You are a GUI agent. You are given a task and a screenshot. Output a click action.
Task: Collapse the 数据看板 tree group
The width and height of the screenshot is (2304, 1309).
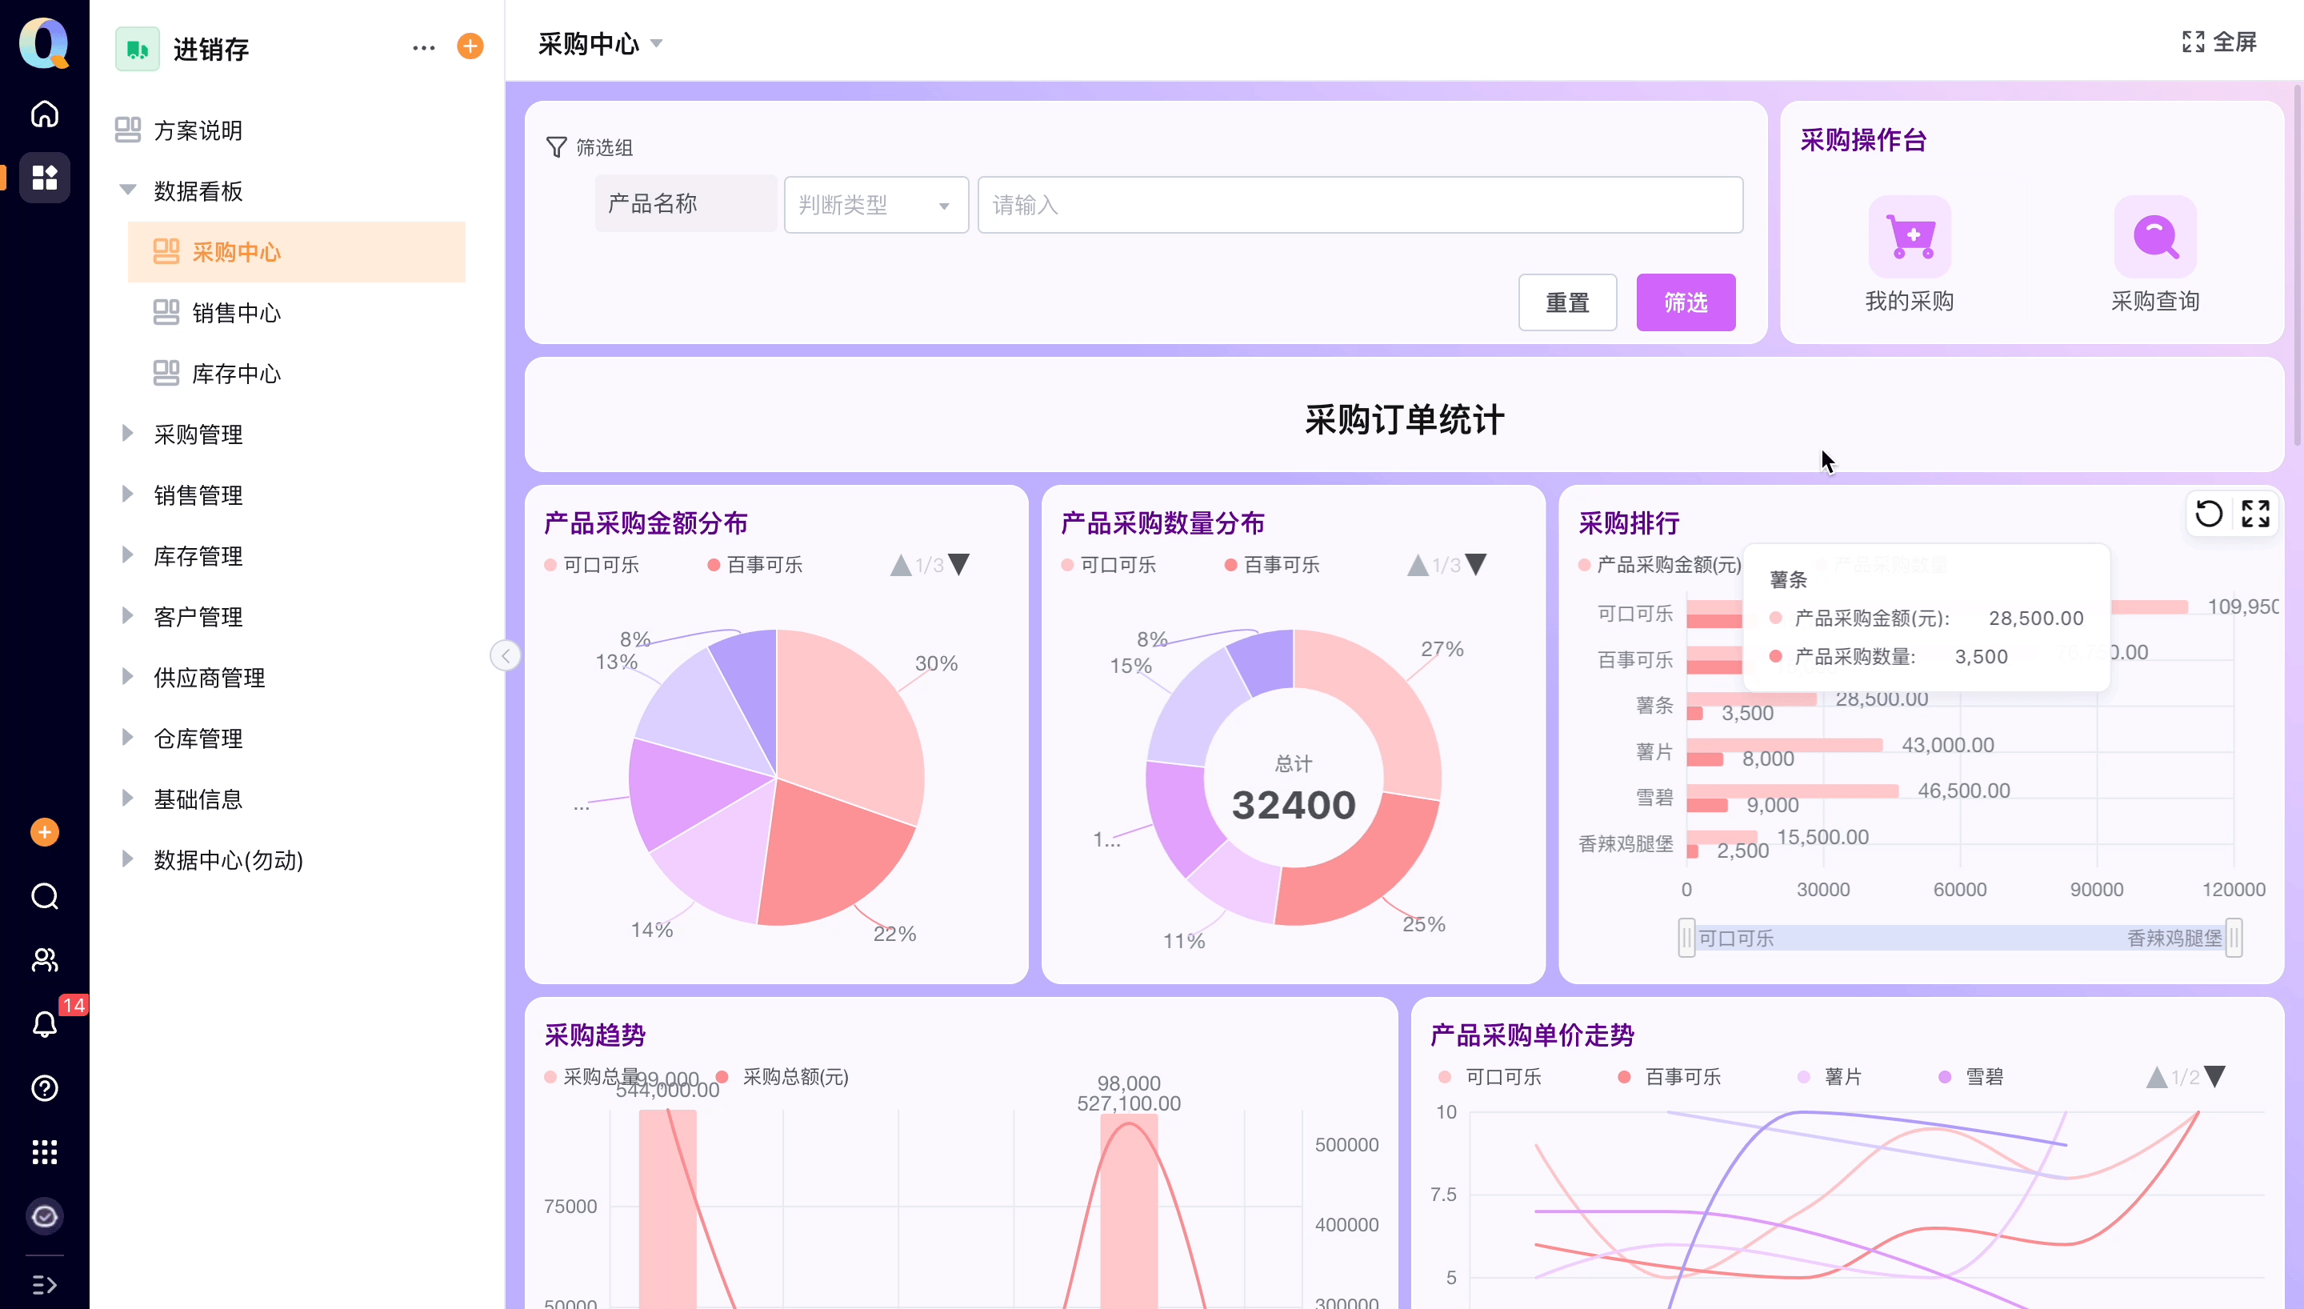point(128,190)
